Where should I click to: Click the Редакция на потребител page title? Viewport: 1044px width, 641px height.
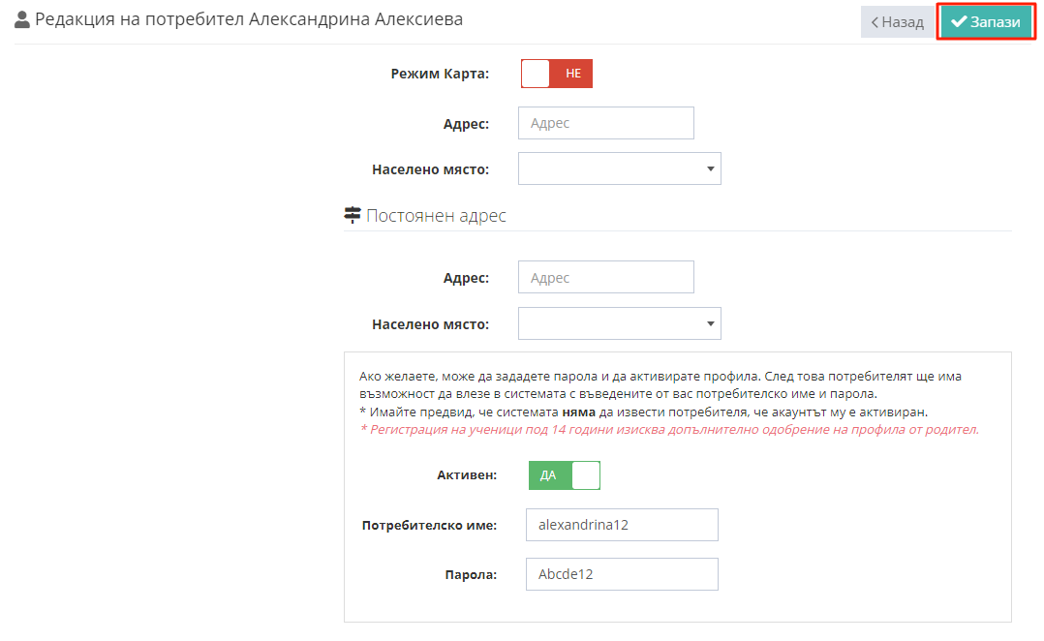tap(249, 19)
